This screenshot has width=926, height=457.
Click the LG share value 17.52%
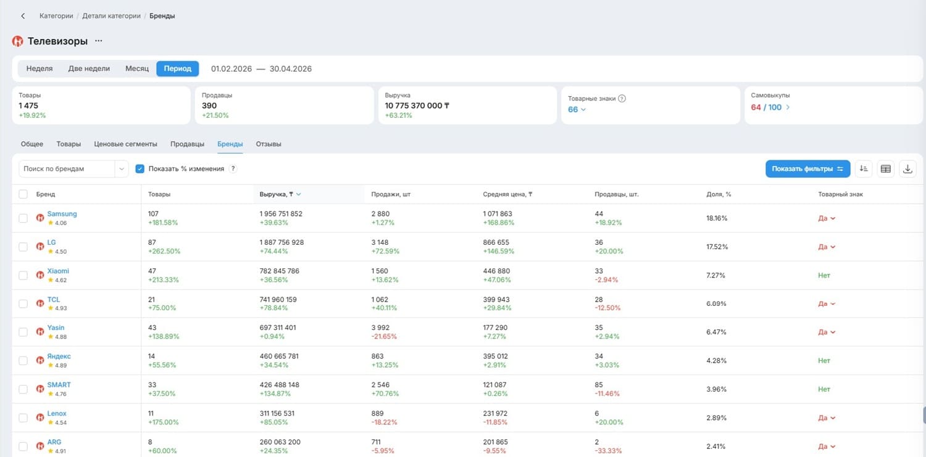tap(717, 247)
